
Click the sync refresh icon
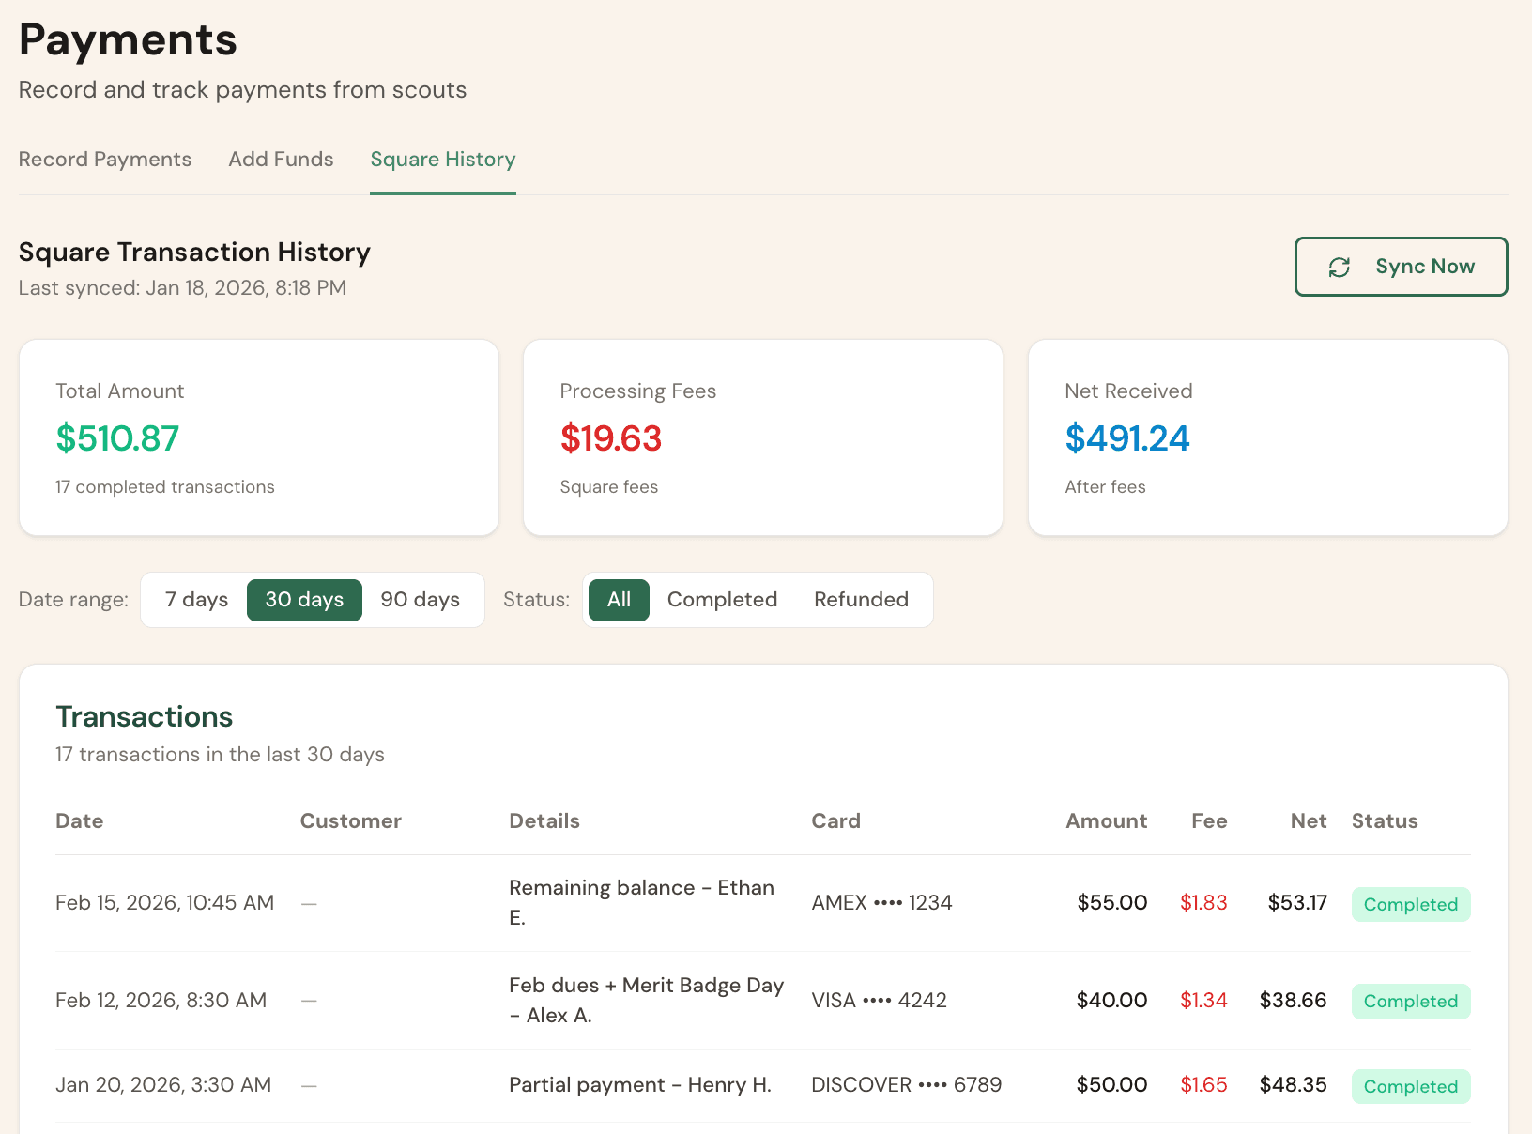coord(1340,267)
